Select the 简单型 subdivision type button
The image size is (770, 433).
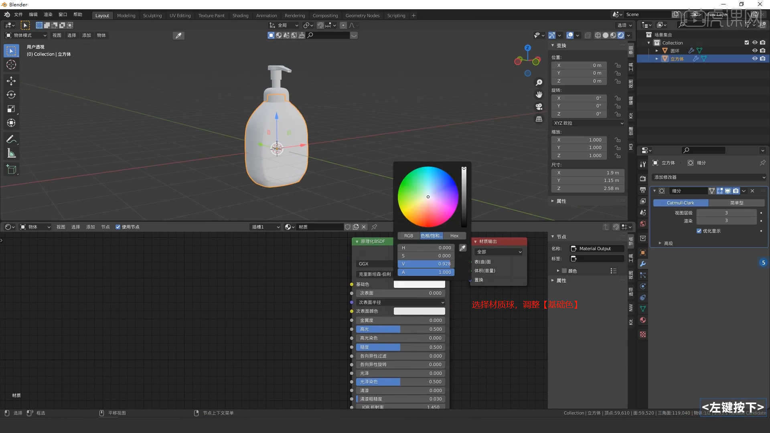pos(736,203)
